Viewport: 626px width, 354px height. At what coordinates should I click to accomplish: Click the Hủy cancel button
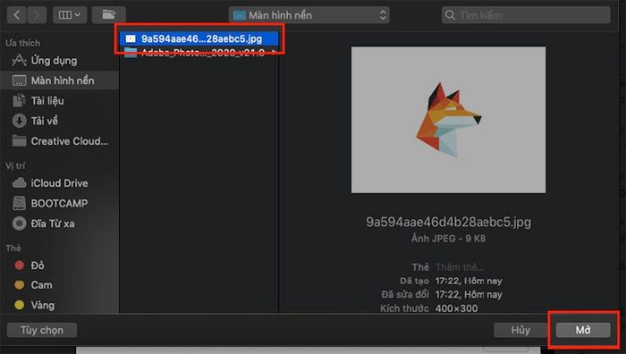pos(520,330)
